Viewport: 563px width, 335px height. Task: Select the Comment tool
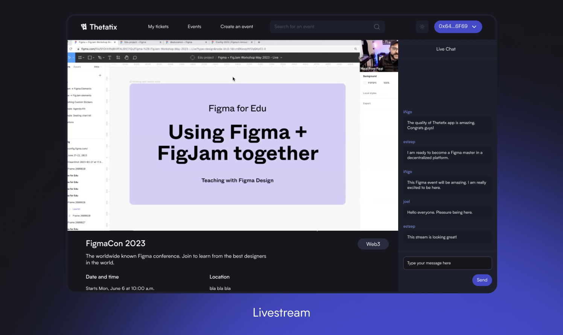[135, 57]
